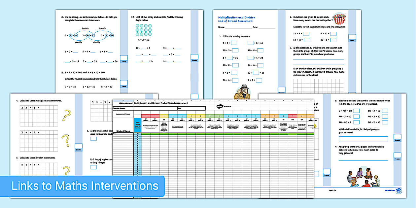The height and width of the screenshot is (208, 416).
Task: Mark the 1 mark box beside question 2
Action: pos(352,38)
